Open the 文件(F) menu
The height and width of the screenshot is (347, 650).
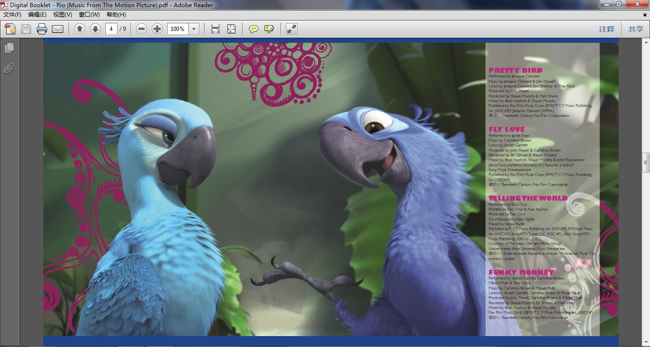click(12, 15)
